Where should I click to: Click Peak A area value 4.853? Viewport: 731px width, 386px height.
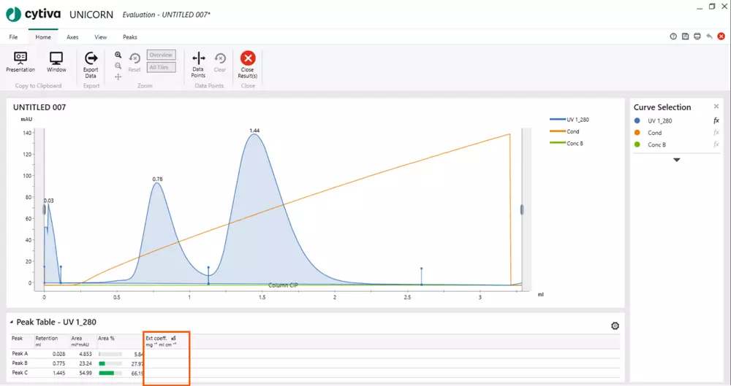(x=86, y=354)
